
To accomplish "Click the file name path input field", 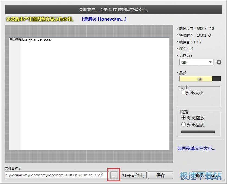I will pyautogui.click(x=57, y=175).
